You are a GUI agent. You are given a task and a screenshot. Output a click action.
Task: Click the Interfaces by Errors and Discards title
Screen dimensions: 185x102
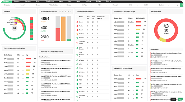pyautogui.click(x=52, y=52)
